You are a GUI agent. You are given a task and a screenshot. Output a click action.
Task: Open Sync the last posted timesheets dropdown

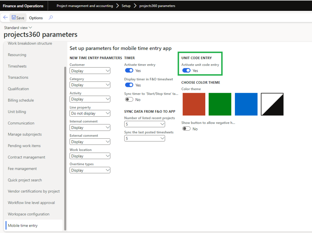(x=145, y=138)
